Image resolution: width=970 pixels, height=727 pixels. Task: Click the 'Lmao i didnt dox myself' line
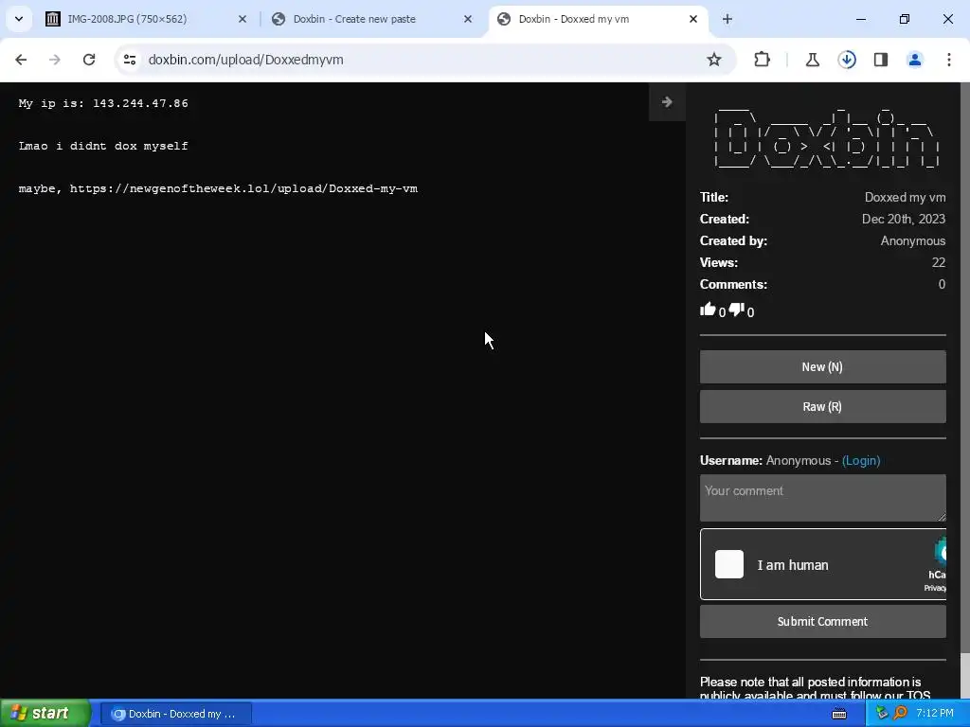click(x=103, y=146)
